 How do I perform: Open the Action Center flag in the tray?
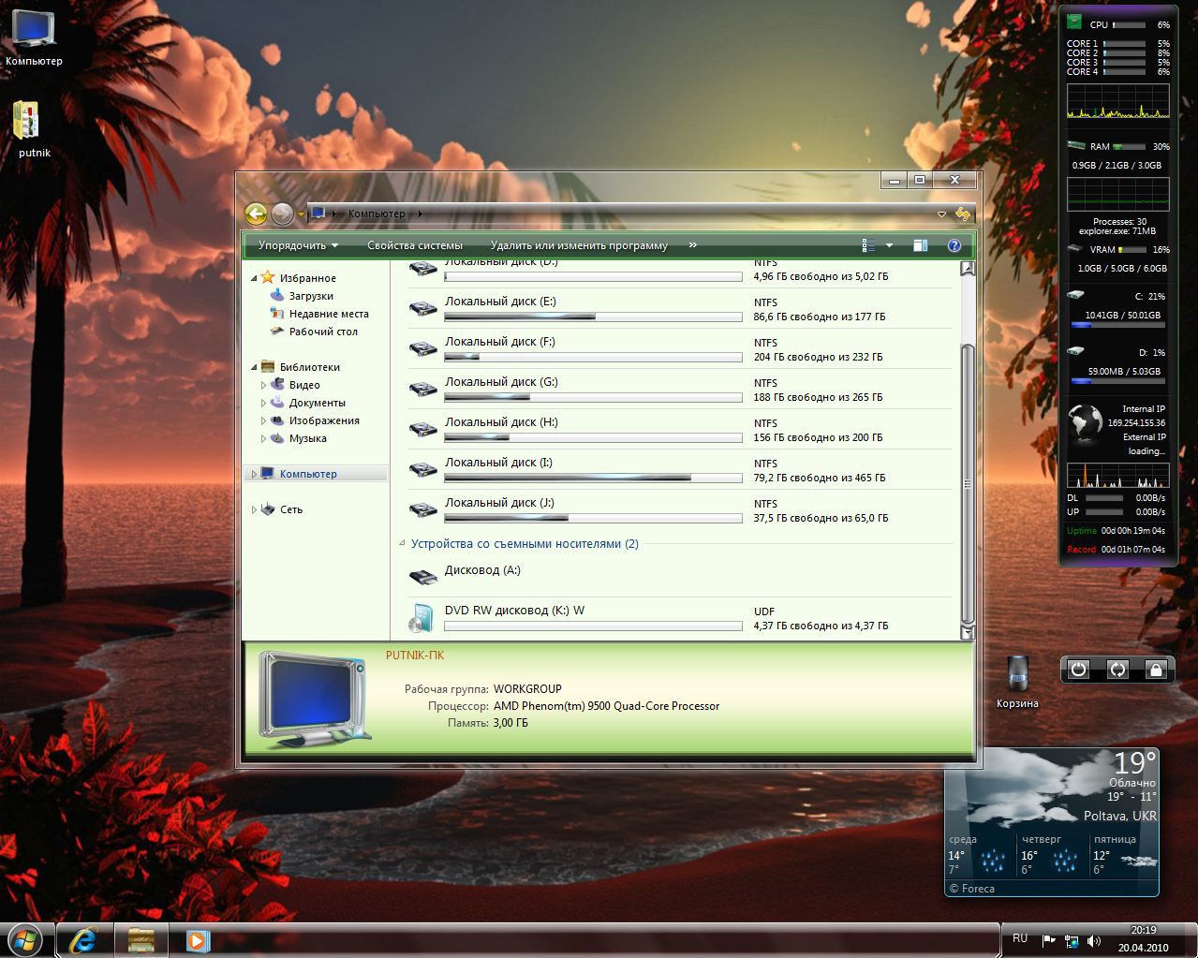1049,940
